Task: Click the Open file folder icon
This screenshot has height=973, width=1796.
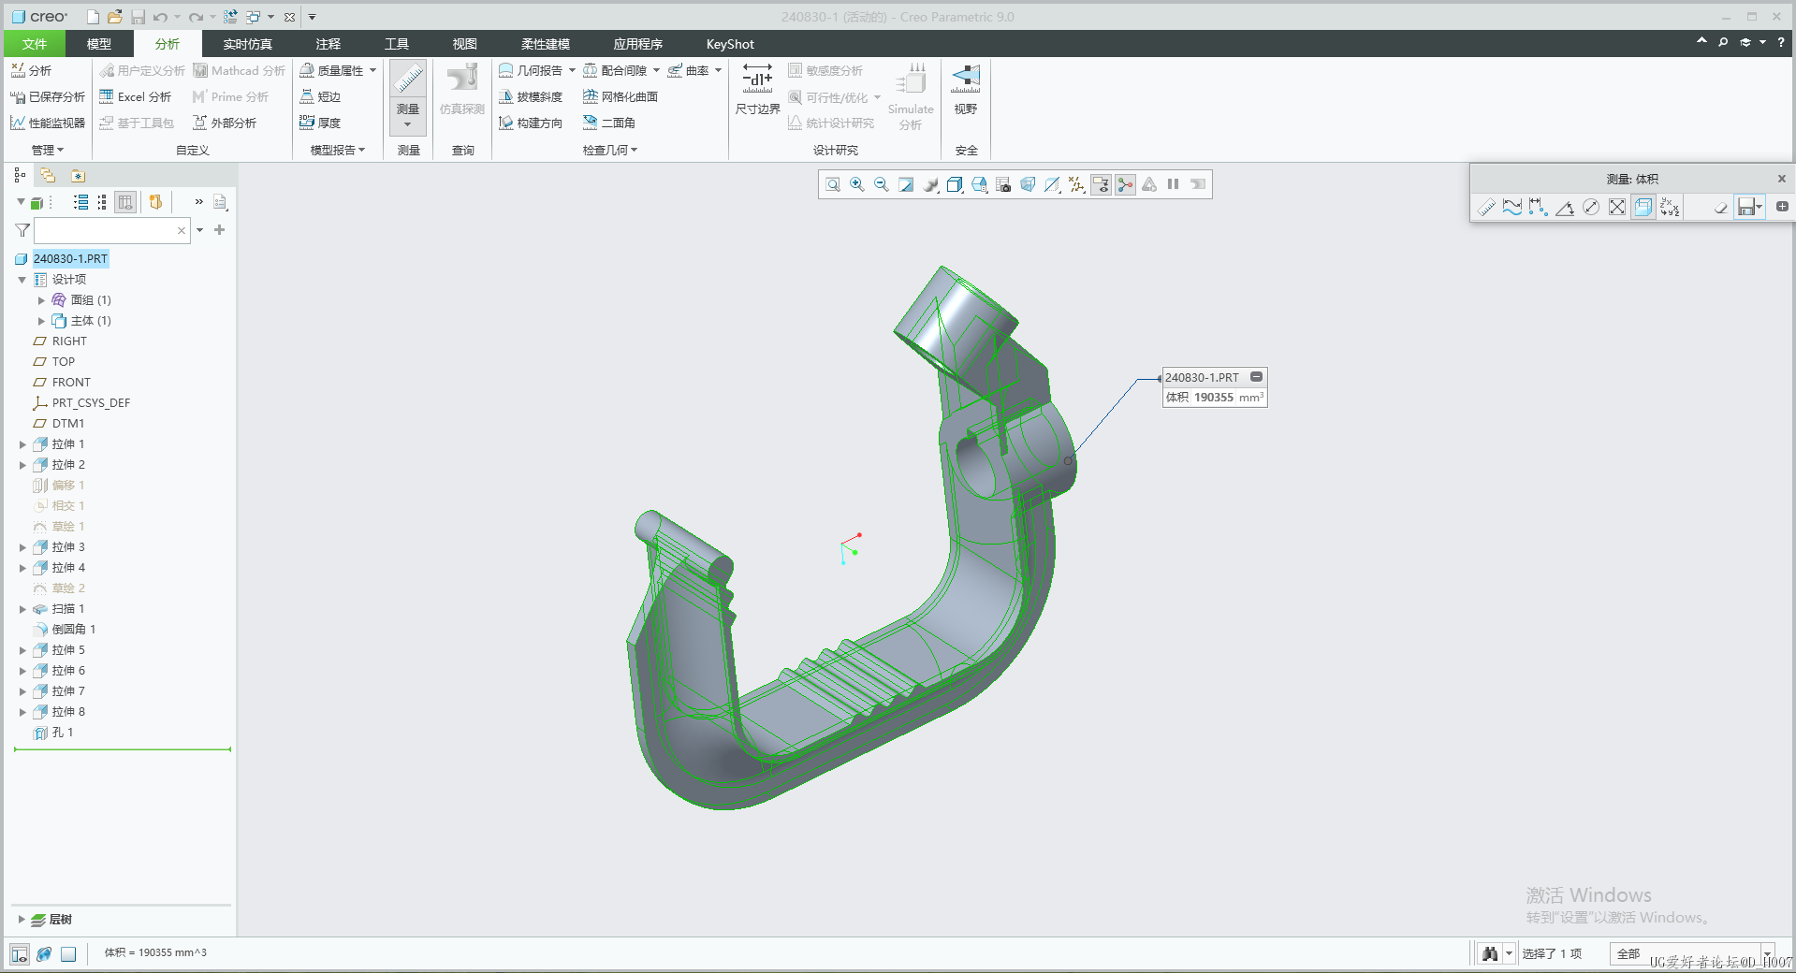Action: (x=115, y=17)
